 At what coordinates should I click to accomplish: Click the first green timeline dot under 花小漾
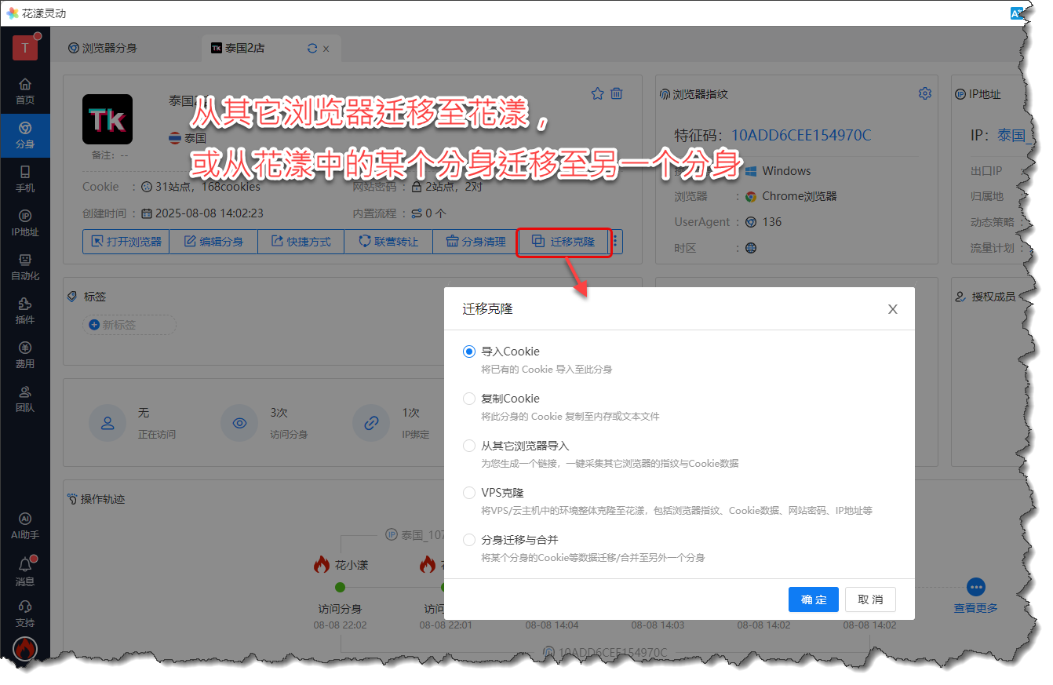[x=340, y=587]
